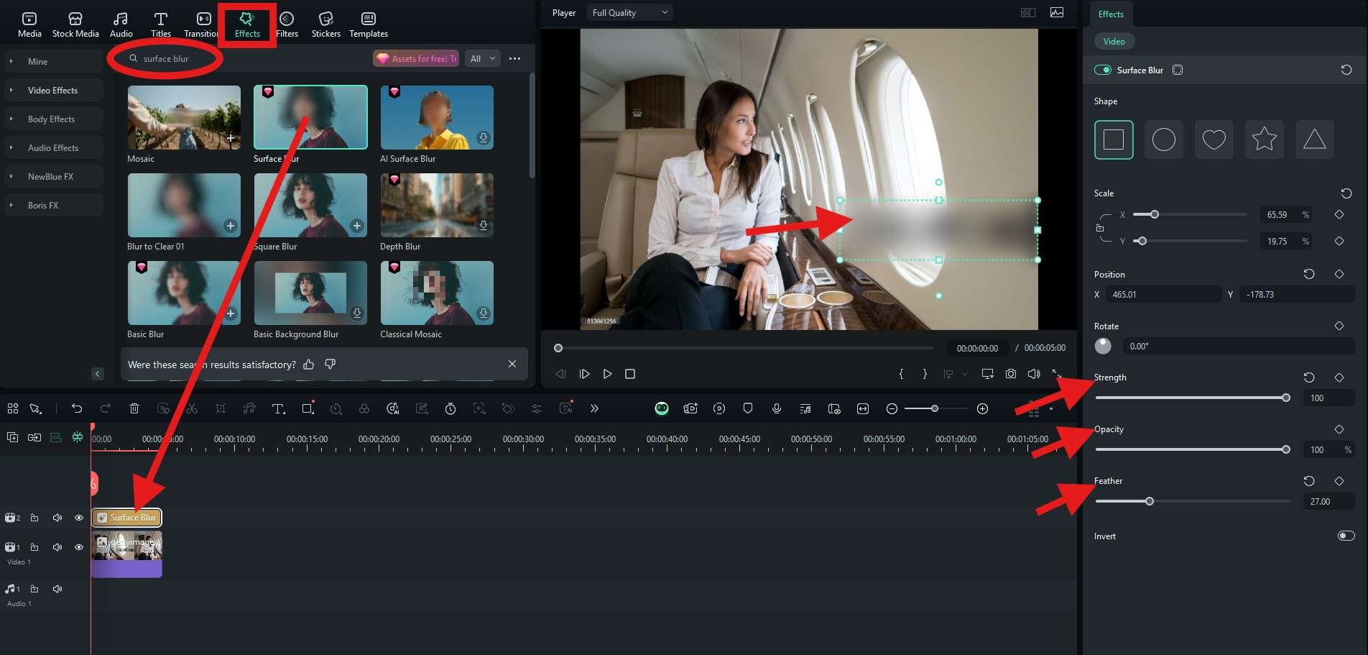
Task: Expand the Body Effects category
Action: (53, 119)
